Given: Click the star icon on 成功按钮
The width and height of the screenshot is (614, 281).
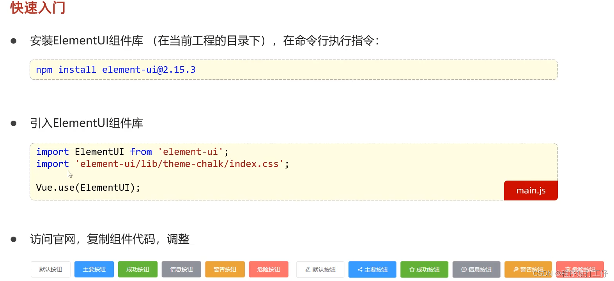Looking at the screenshot, I should click(412, 269).
